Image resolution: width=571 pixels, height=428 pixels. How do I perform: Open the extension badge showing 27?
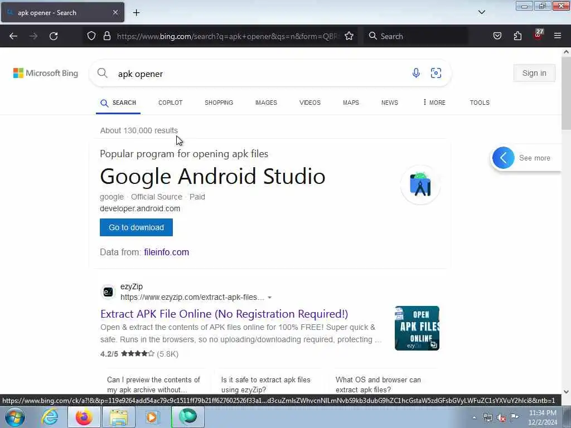coord(538,35)
